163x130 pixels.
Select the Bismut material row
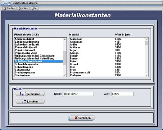pos(107,64)
